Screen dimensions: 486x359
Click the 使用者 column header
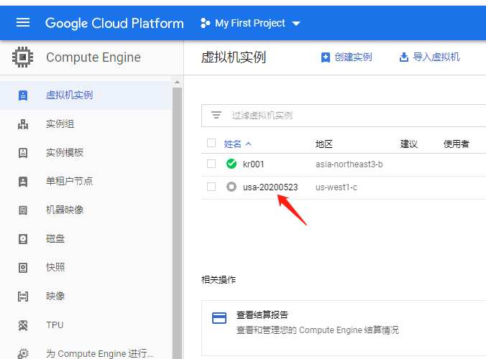[457, 144]
